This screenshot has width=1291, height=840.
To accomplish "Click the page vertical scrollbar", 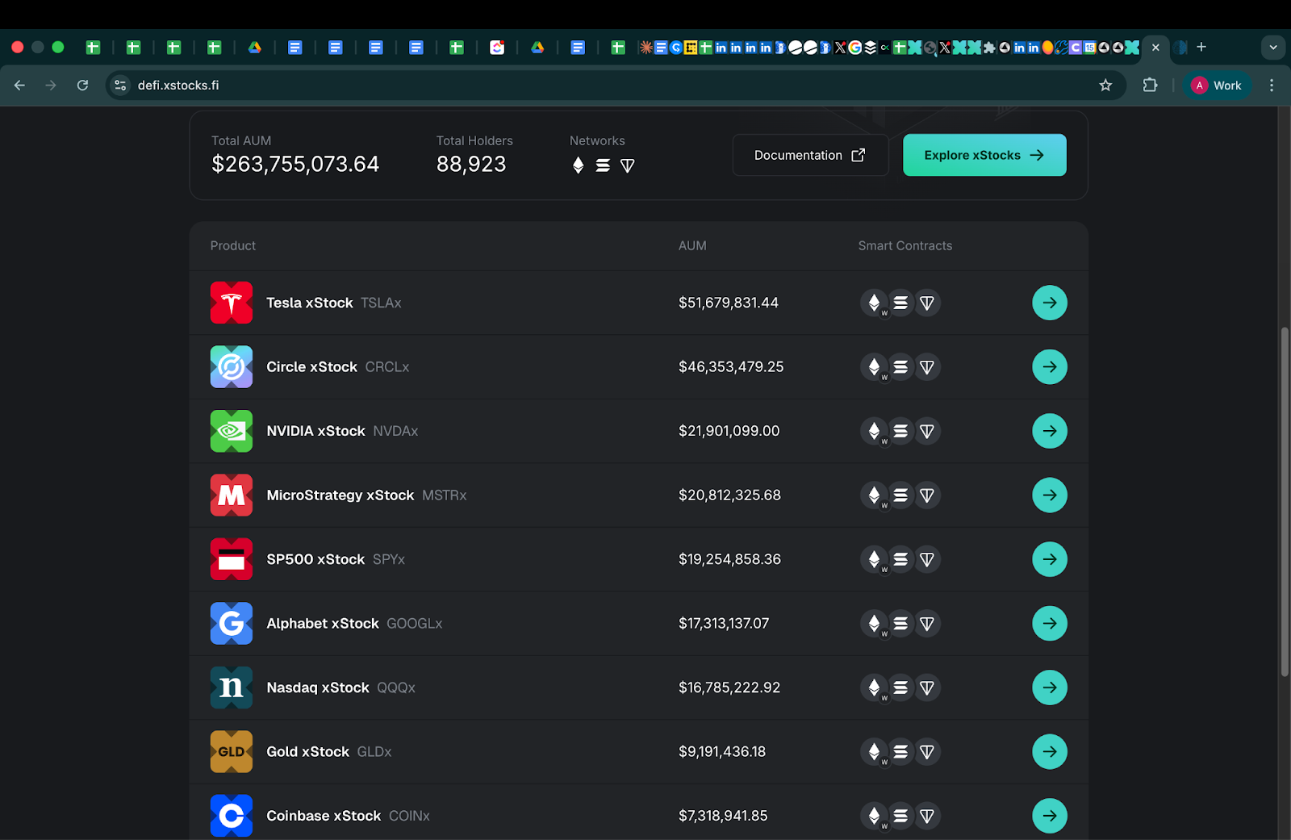I will 1285,500.
